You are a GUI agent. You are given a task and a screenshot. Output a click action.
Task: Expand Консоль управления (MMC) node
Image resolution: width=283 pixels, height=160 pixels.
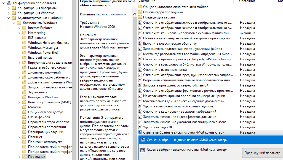pyautogui.click(x=19, y=102)
